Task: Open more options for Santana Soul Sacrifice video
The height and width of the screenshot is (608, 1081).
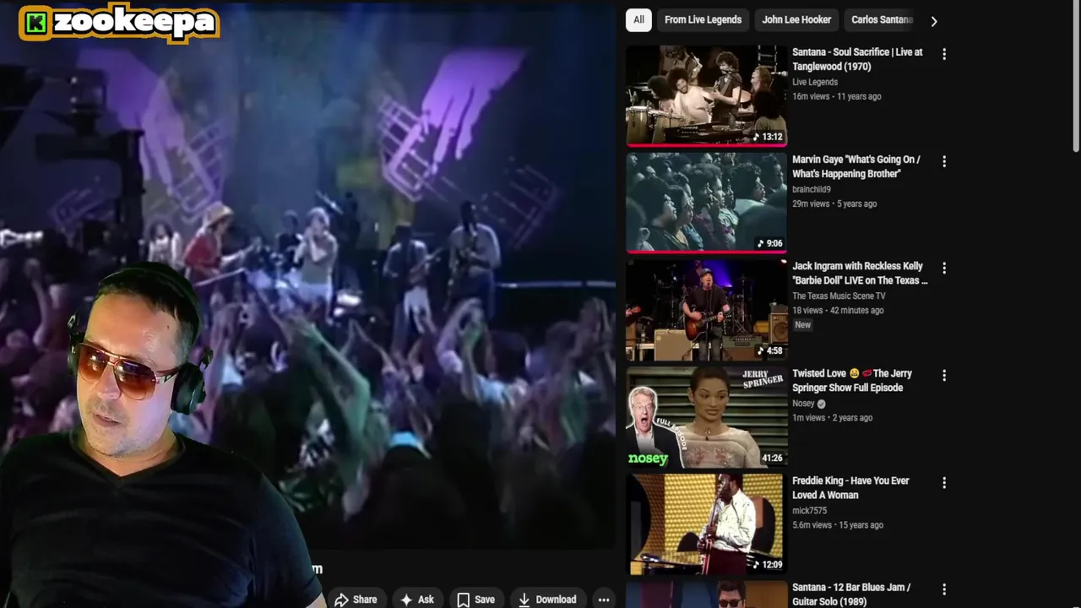Action: coord(944,54)
